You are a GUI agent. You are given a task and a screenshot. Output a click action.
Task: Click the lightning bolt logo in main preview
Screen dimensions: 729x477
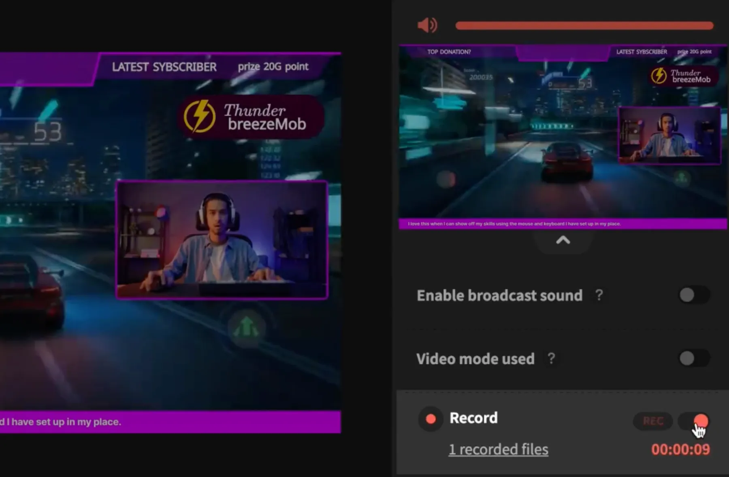coord(199,117)
